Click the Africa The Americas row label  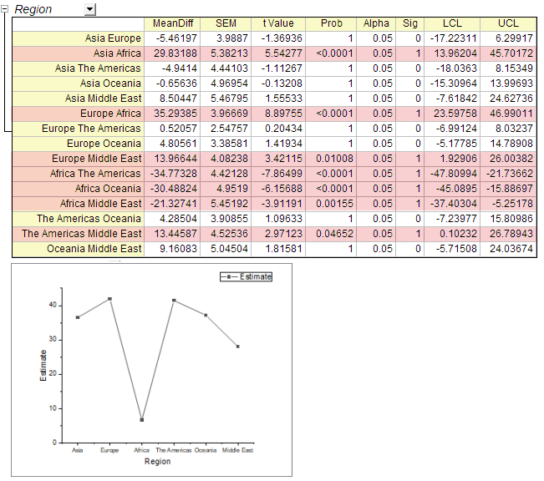coord(95,174)
